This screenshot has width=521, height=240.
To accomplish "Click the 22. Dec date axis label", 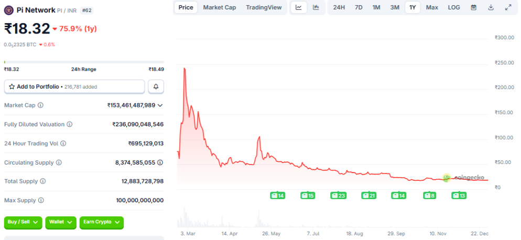I will tap(480, 234).
